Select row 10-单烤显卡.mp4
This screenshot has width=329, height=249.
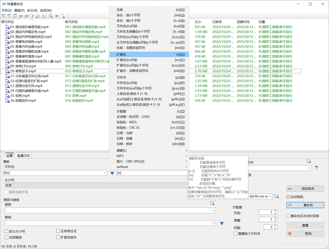click(151, 71)
